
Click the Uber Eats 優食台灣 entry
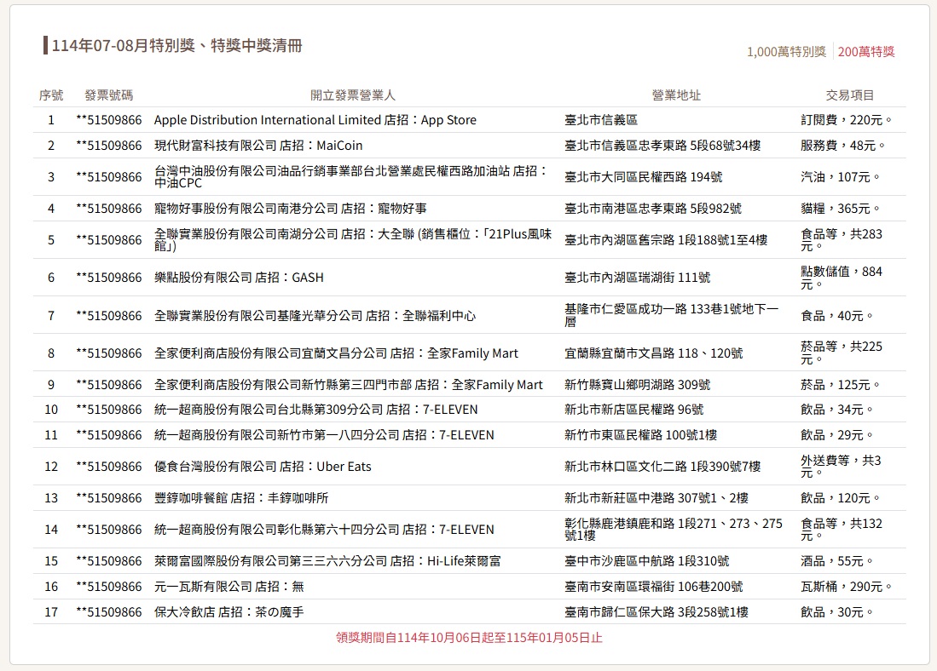(263, 467)
